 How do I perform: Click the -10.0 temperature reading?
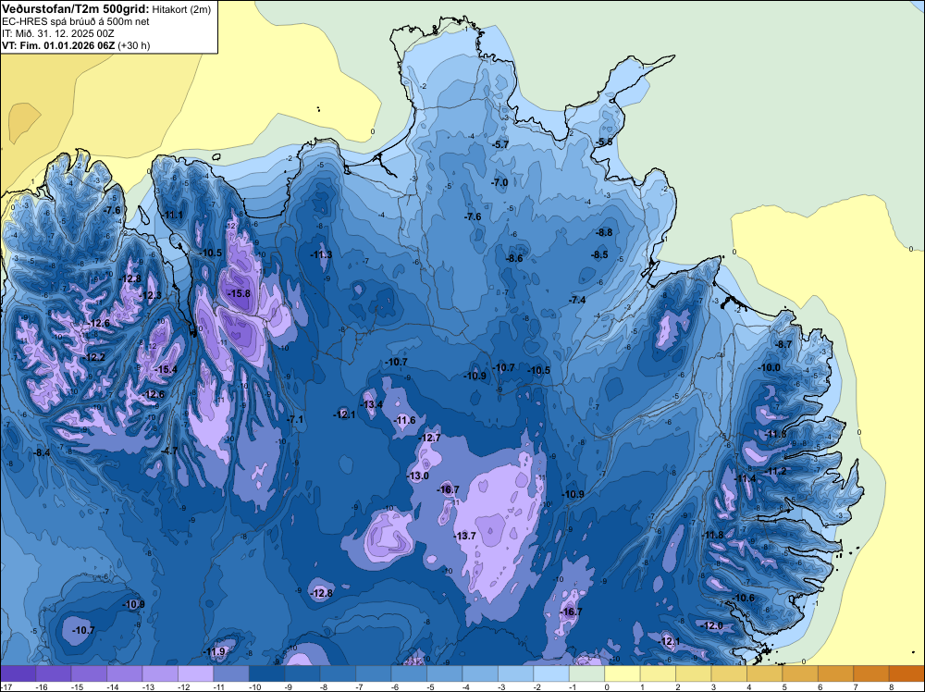tap(770, 367)
